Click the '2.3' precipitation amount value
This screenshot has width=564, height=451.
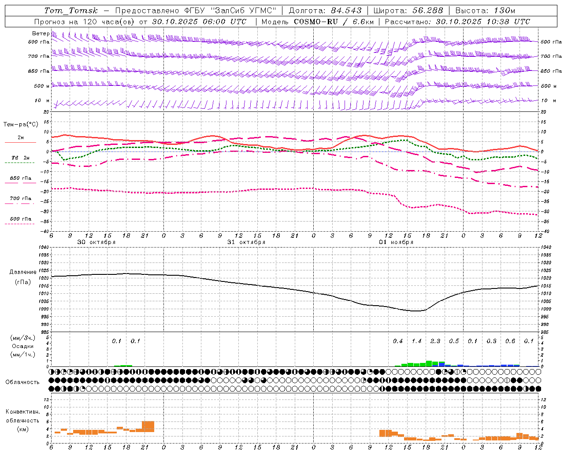coord(435,341)
